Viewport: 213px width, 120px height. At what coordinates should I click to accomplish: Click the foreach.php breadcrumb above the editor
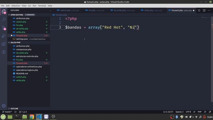tap(61, 15)
